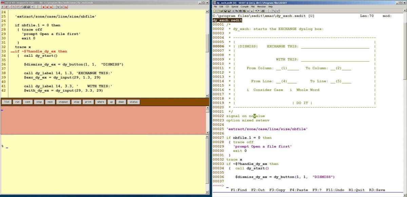
Task: Click the R3:Save key label in SEDIT
Action: [377, 190]
